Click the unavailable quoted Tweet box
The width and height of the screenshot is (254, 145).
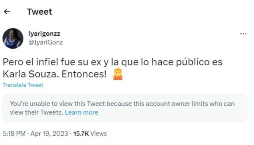[125, 108]
